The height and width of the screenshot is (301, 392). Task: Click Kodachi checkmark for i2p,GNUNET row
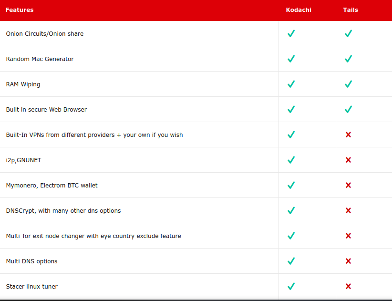291,160
